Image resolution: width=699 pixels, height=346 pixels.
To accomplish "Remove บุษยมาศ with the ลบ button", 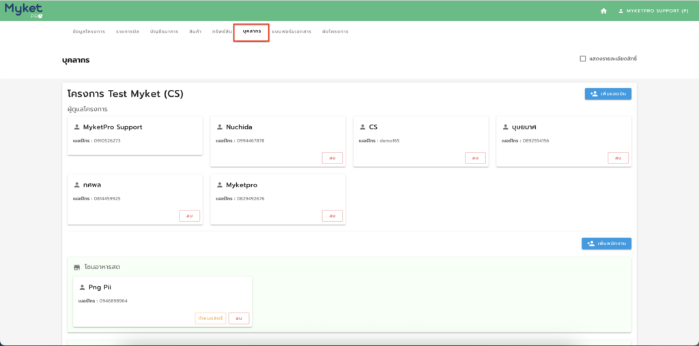I will 618,158.
